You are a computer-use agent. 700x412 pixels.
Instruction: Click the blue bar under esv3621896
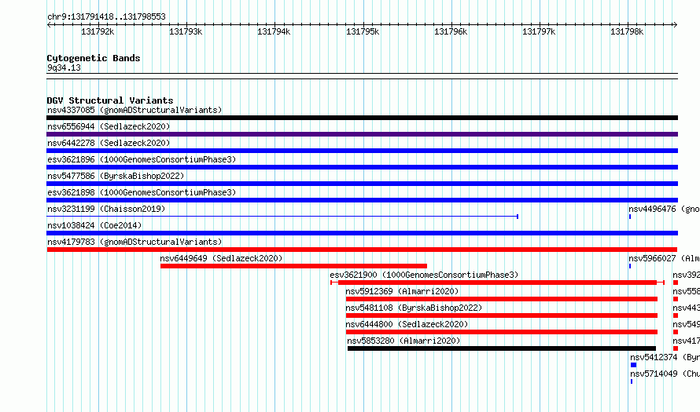pyautogui.click(x=362, y=167)
